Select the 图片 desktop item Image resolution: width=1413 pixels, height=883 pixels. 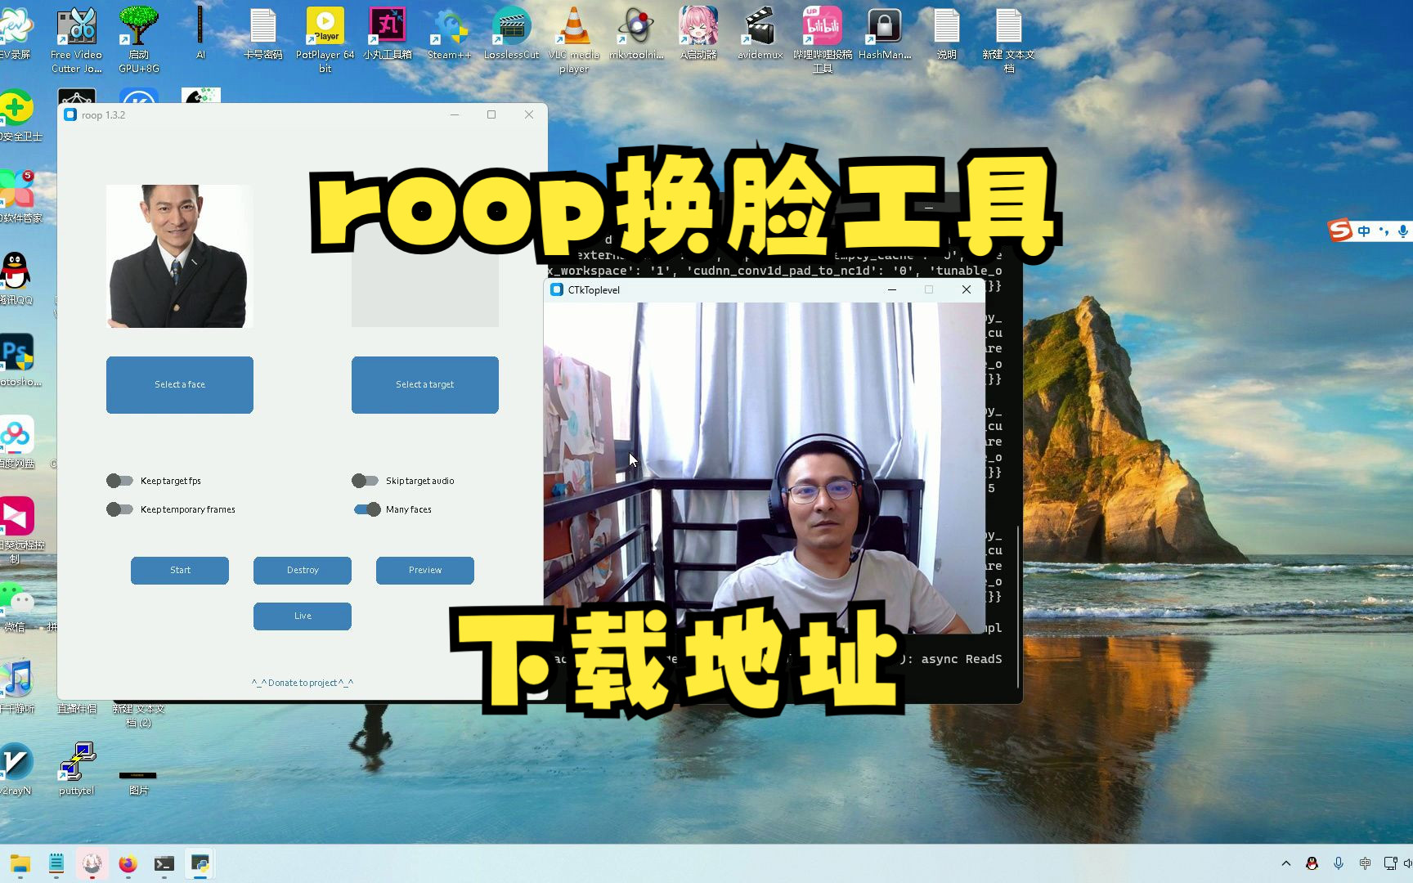138,781
